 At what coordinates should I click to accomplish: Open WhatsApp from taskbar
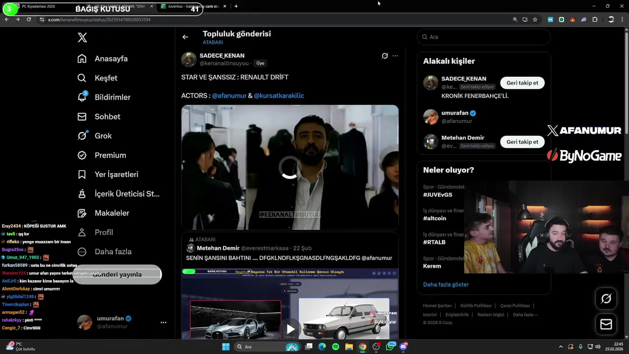[x=390, y=347]
